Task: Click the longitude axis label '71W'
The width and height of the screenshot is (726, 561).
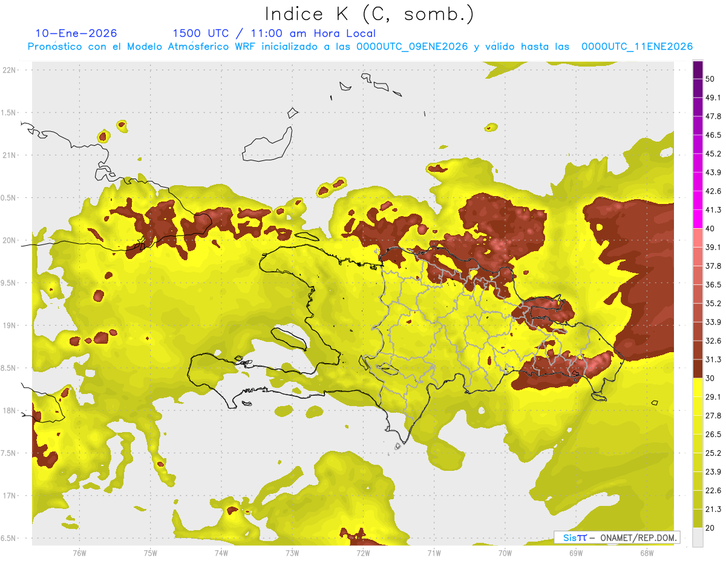Action: pyautogui.click(x=434, y=553)
